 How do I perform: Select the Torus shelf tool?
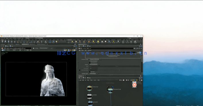[x=12, y=42]
